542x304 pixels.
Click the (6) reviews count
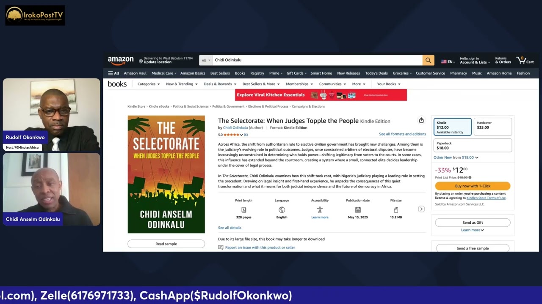pos(246,135)
